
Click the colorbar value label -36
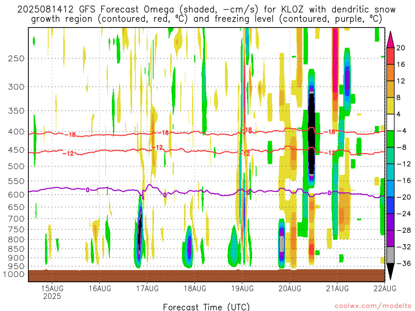coord(404,263)
